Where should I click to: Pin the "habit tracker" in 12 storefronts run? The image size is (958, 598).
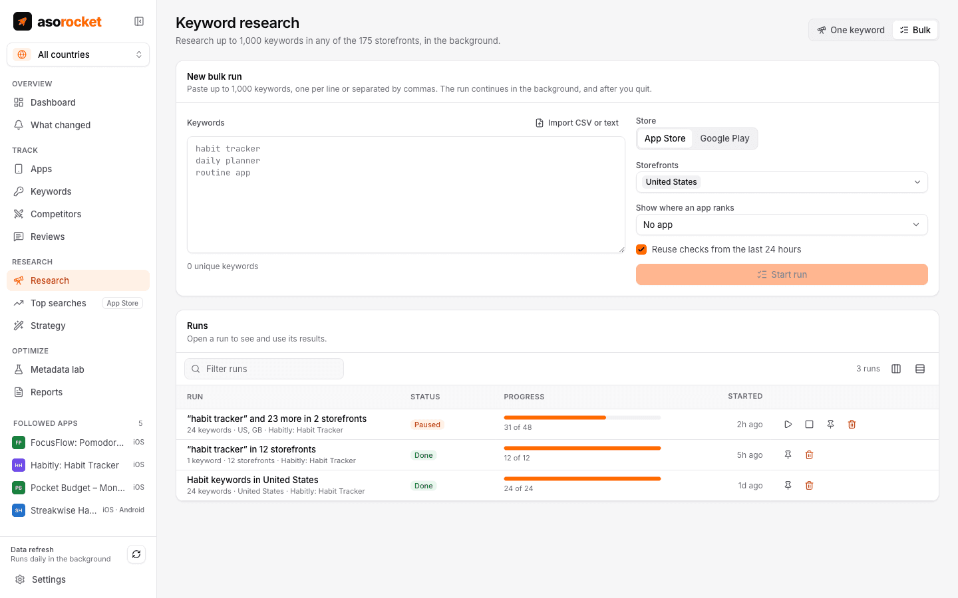pos(788,455)
